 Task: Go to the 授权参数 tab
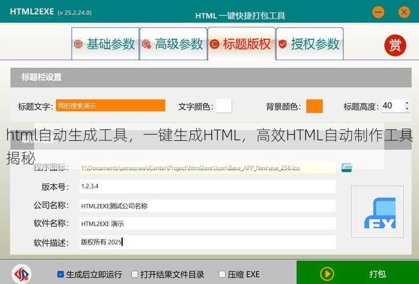click(310, 43)
